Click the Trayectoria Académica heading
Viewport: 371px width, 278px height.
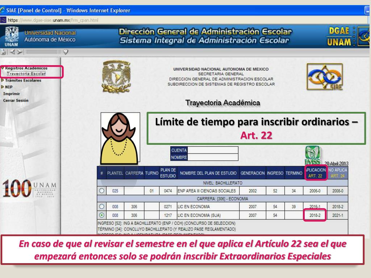223,102
